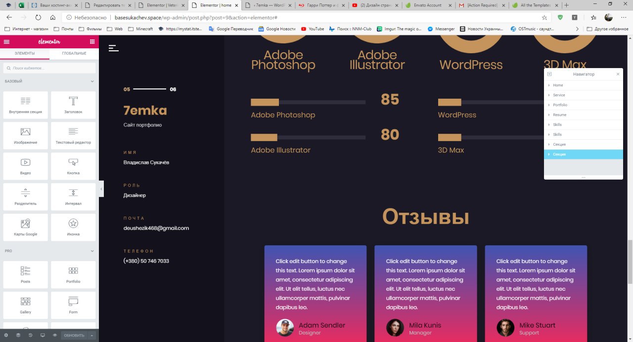Open the site hamburger menu on preview
Viewport: 633px width, 342px height.
[x=114, y=48]
